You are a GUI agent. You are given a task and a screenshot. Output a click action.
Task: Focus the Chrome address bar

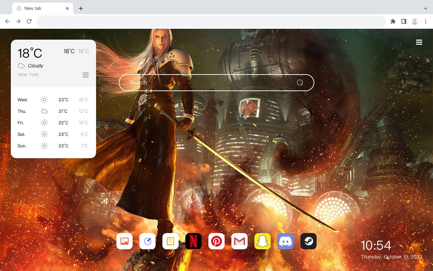pyautogui.click(x=211, y=21)
